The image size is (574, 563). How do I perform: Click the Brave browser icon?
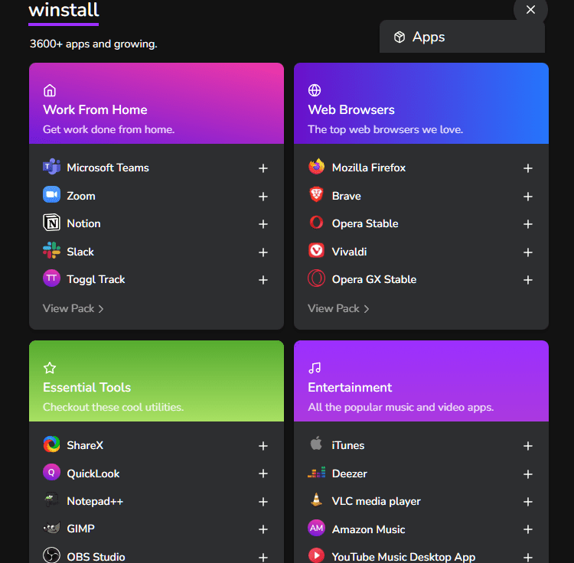(x=316, y=195)
